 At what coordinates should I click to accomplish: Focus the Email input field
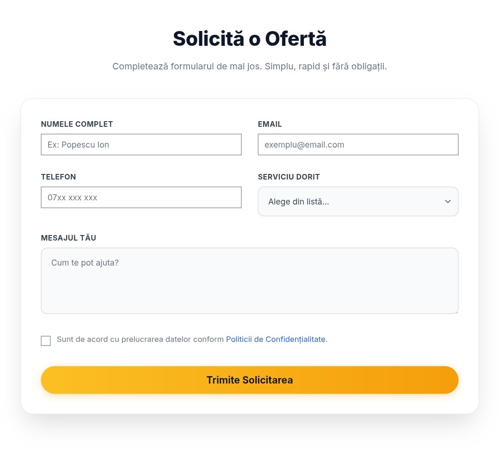coord(358,145)
